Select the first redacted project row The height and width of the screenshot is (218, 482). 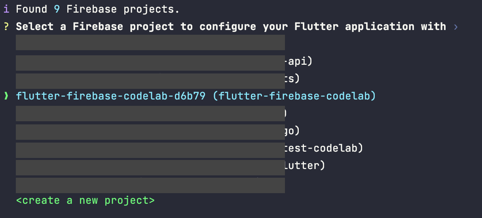click(150, 43)
